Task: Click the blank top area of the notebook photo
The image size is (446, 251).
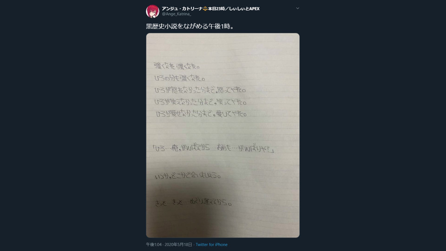Action: pyautogui.click(x=223, y=47)
